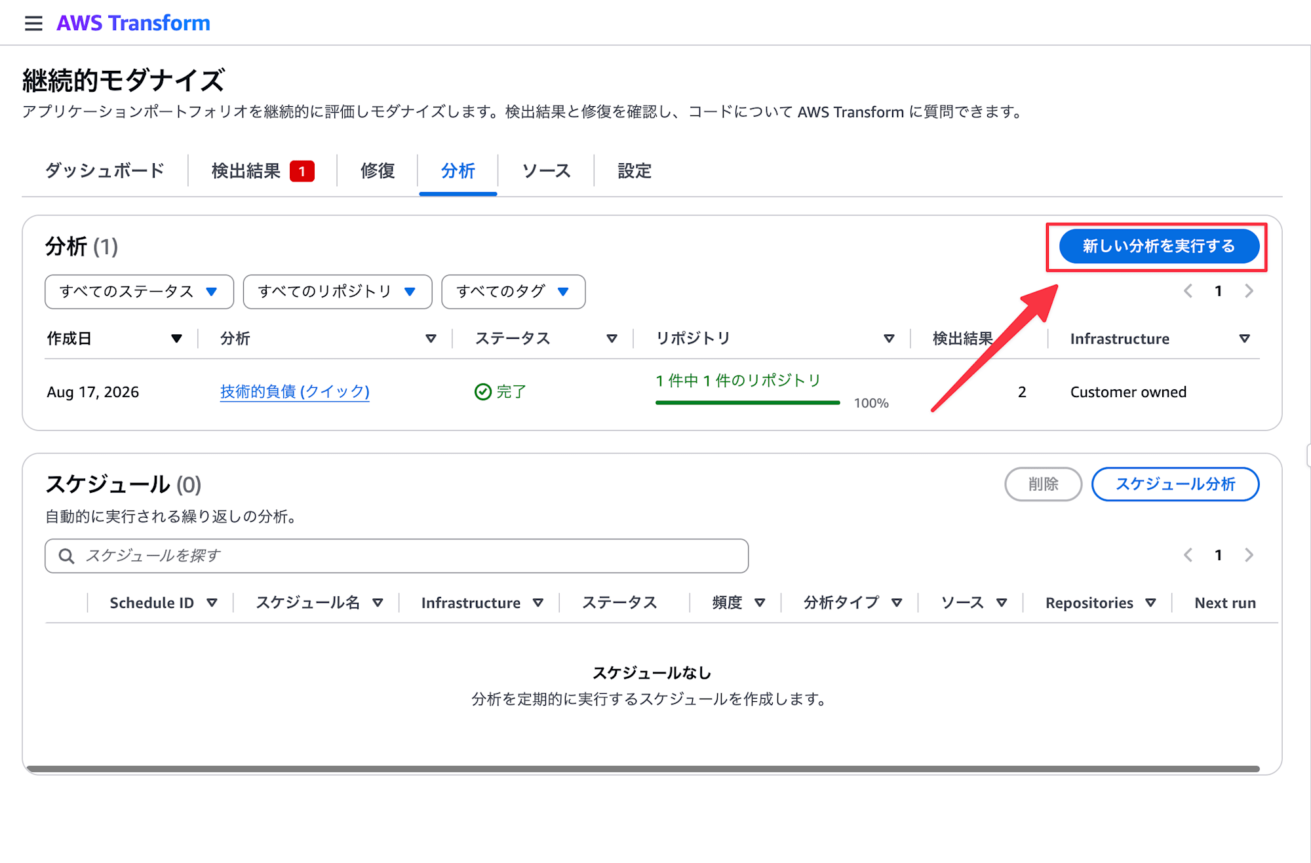Click the 継続的モダナイズ page heading
The image size is (1311, 863).
click(x=124, y=81)
